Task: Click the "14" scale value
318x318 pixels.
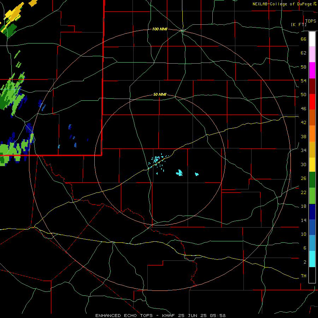Action: 304,220
